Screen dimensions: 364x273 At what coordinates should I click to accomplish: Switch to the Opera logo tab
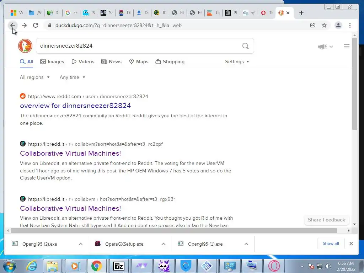[267, 13]
